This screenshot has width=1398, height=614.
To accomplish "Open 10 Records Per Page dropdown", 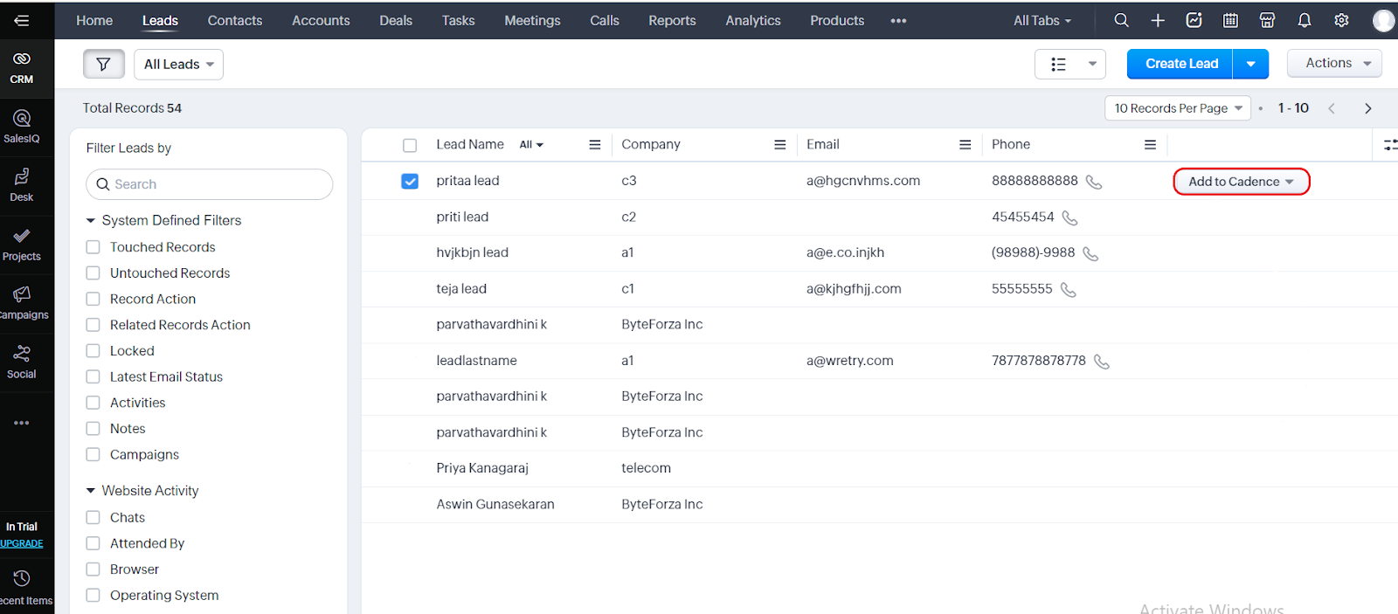I will point(1177,108).
